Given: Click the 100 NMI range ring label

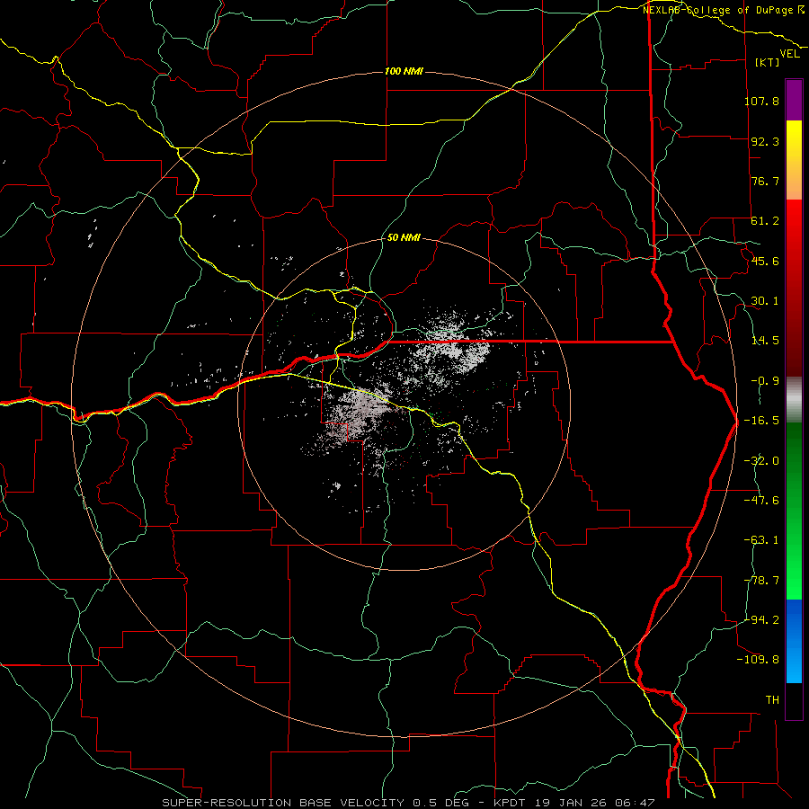Looking at the screenshot, I should (x=404, y=71).
